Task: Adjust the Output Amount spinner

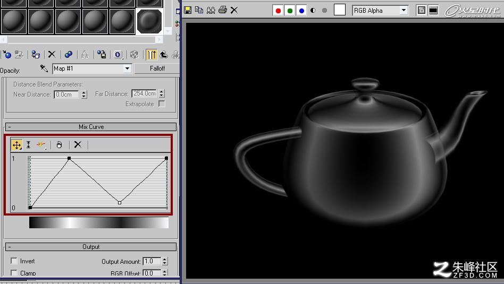Action: pyautogui.click(x=165, y=261)
